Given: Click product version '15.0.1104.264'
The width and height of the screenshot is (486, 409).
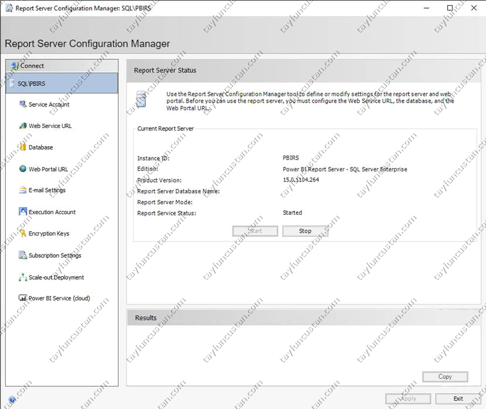Looking at the screenshot, I should [301, 180].
